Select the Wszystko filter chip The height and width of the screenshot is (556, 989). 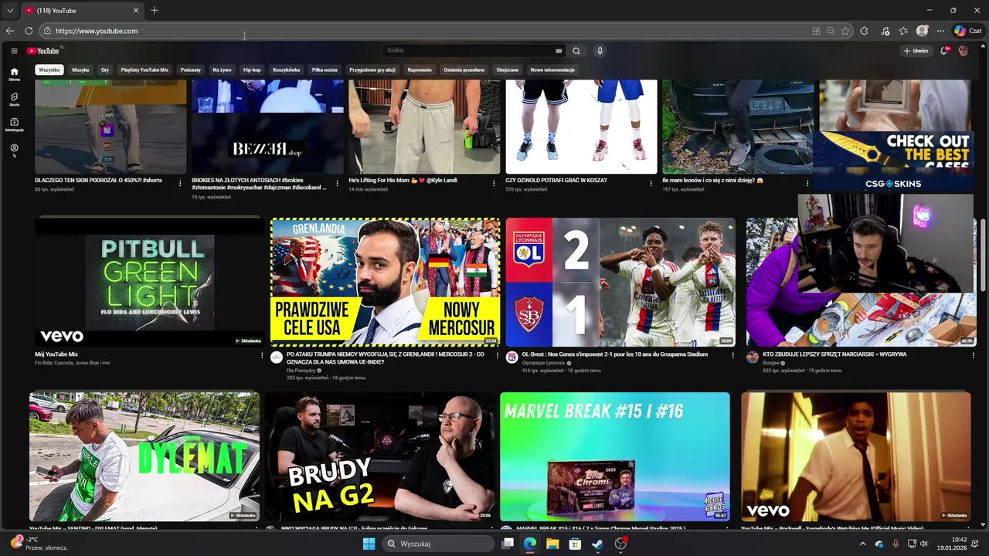tap(49, 69)
